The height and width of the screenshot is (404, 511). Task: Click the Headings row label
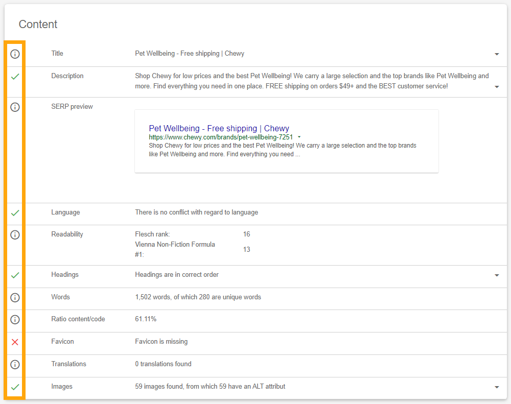pyautogui.click(x=65, y=275)
